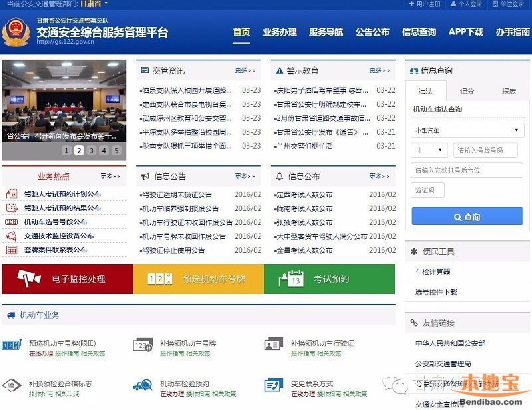Switch to the 违法 query tab
This screenshot has width=532, height=410.
[x=426, y=91]
